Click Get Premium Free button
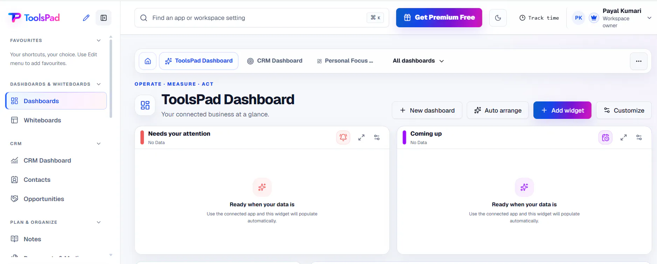This screenshot has height=264, width=657. [x=439, y=17]
